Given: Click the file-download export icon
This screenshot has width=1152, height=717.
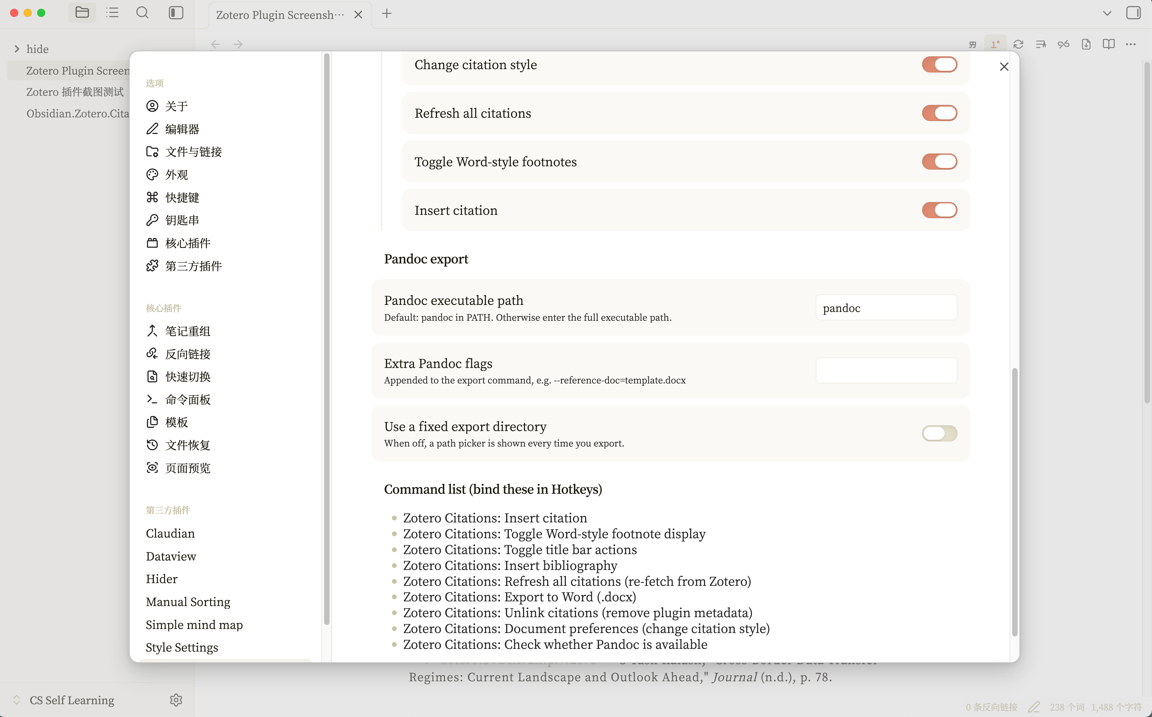Looking at the screenshot, I should (x=1086, y=44).
